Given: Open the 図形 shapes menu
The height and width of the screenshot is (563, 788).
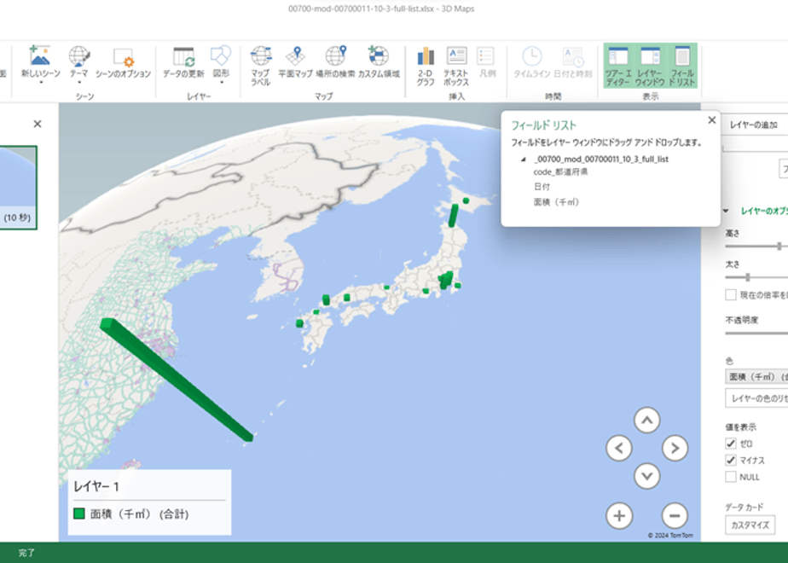Looking at the screenshot, I should click(x=221, y=64).
